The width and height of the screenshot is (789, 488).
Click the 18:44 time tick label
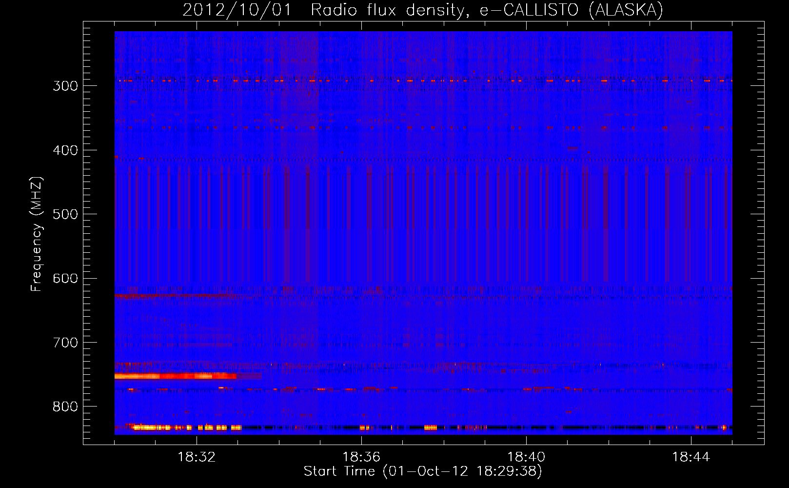[x=691, y=457]
